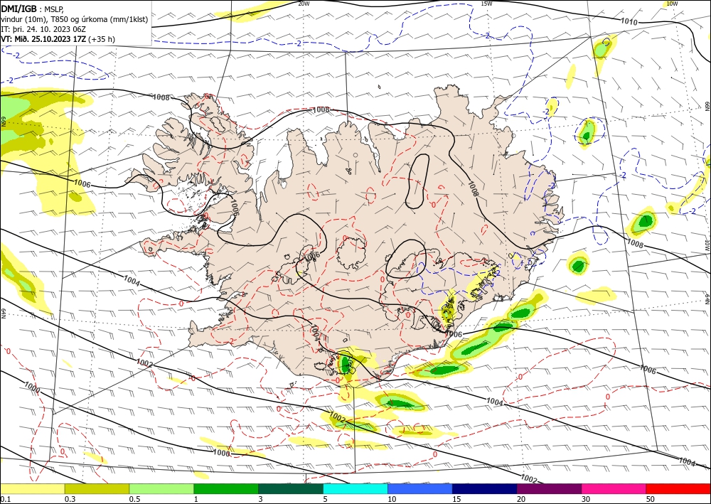This screenshot has width=711, height=504.
Task: Click the "15W" longitude label
Action: pyautogui.click(x=486, y=4)
